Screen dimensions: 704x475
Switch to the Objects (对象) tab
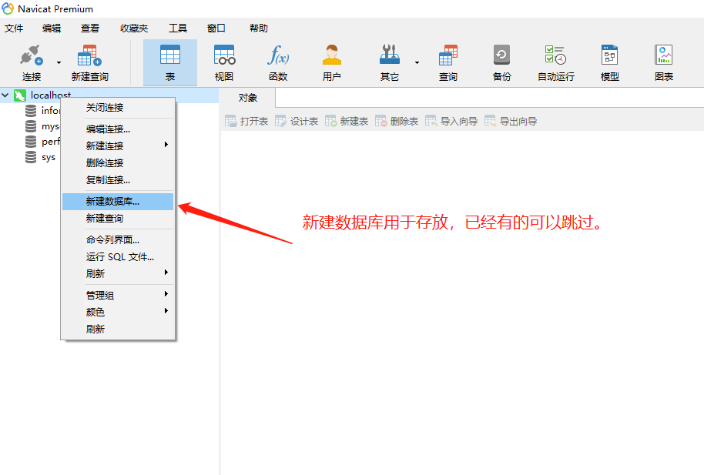click(x=247, y=98)
